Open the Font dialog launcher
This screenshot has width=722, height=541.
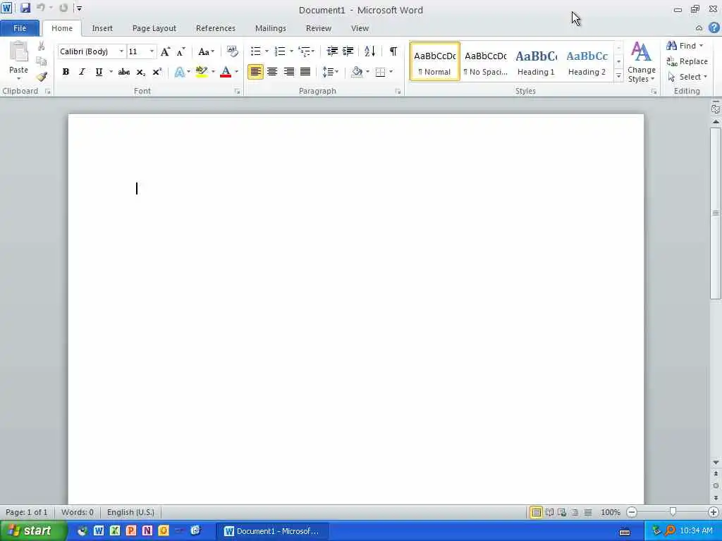tap(237, 92)
